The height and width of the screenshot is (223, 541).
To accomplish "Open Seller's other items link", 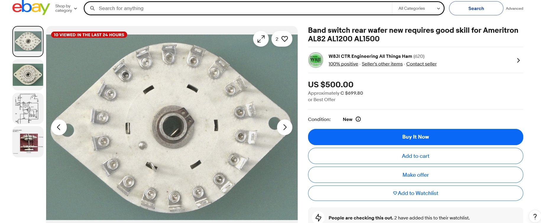I will [x=382, y=64].
